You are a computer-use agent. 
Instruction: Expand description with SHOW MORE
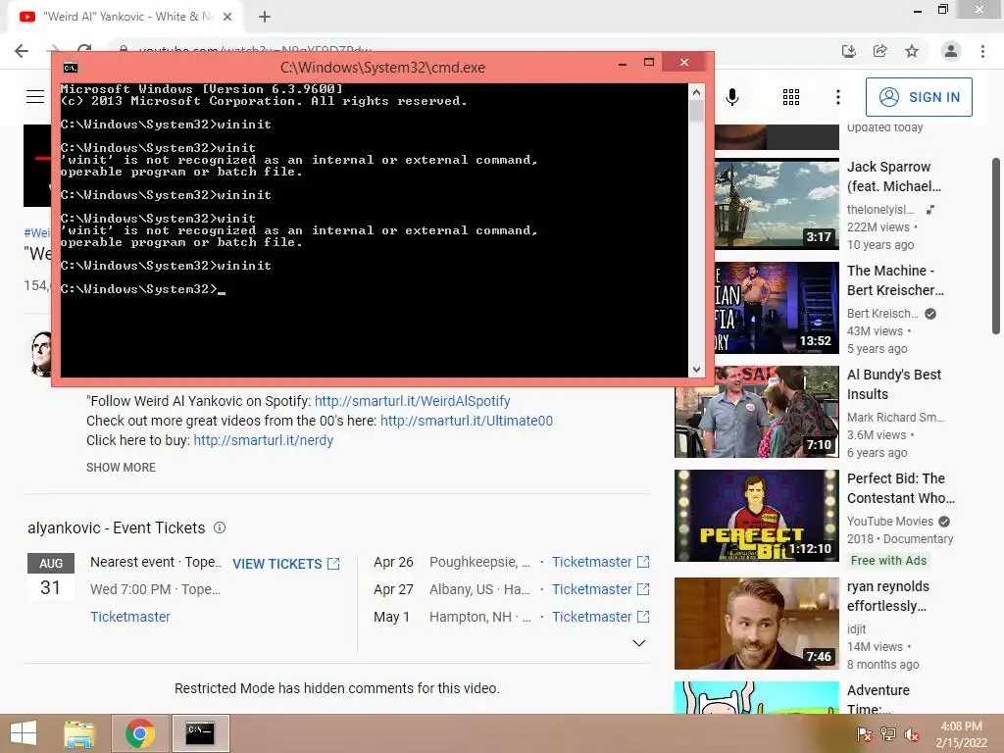121,468
